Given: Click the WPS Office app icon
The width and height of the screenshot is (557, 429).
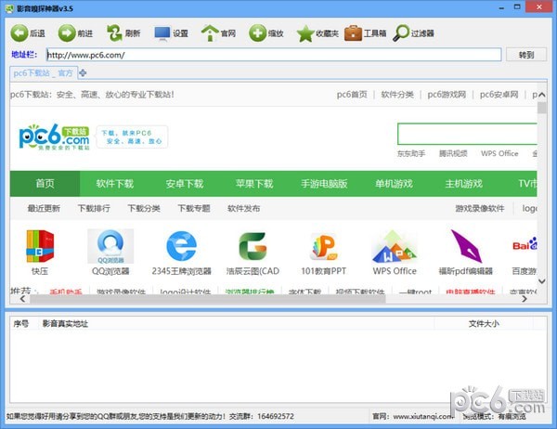Looking at the screenshot, I should [395, 246].
